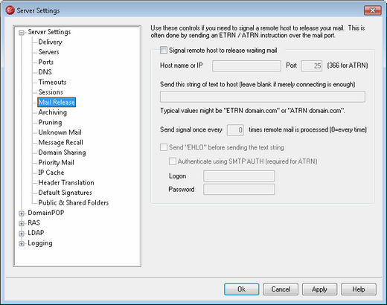Expand the RAS tree node
Screen dimensions: 387x305
22,223
